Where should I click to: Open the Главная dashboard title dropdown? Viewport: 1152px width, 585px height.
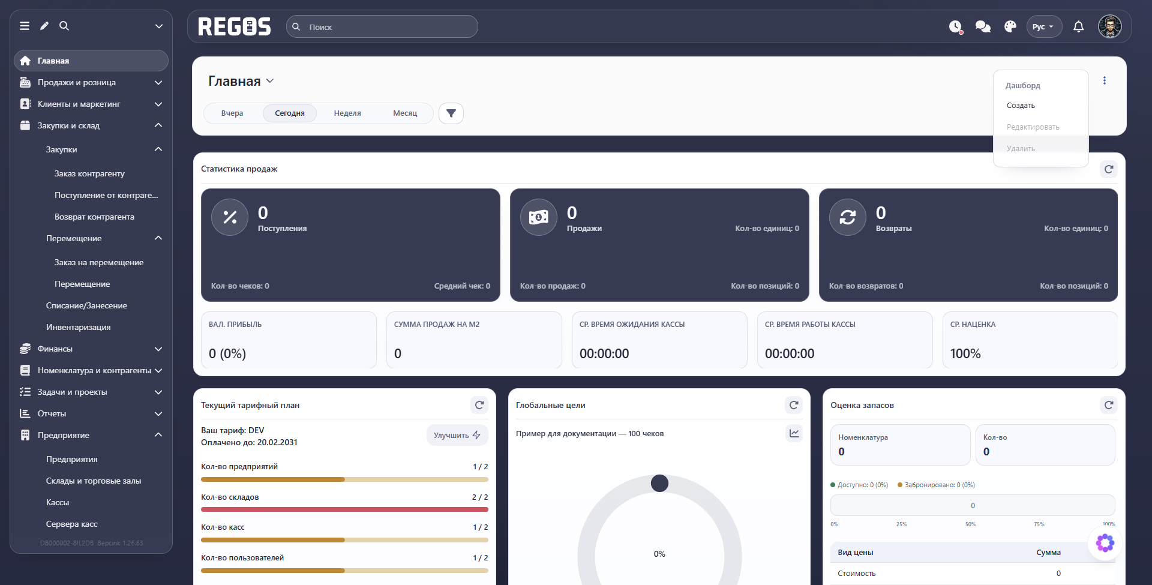tap(241, 81)
